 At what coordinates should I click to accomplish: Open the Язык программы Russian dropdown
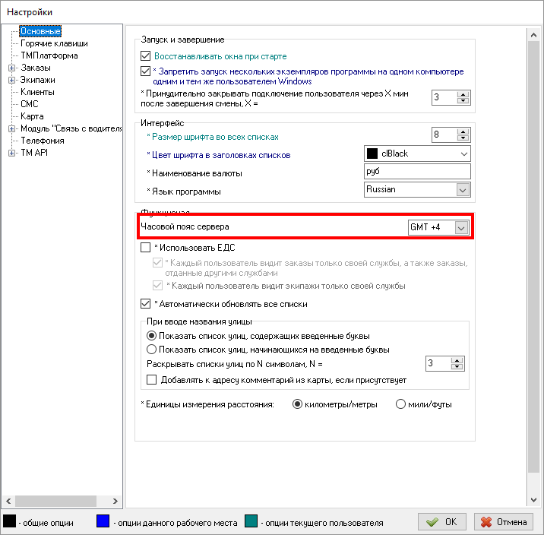[462, 189]
